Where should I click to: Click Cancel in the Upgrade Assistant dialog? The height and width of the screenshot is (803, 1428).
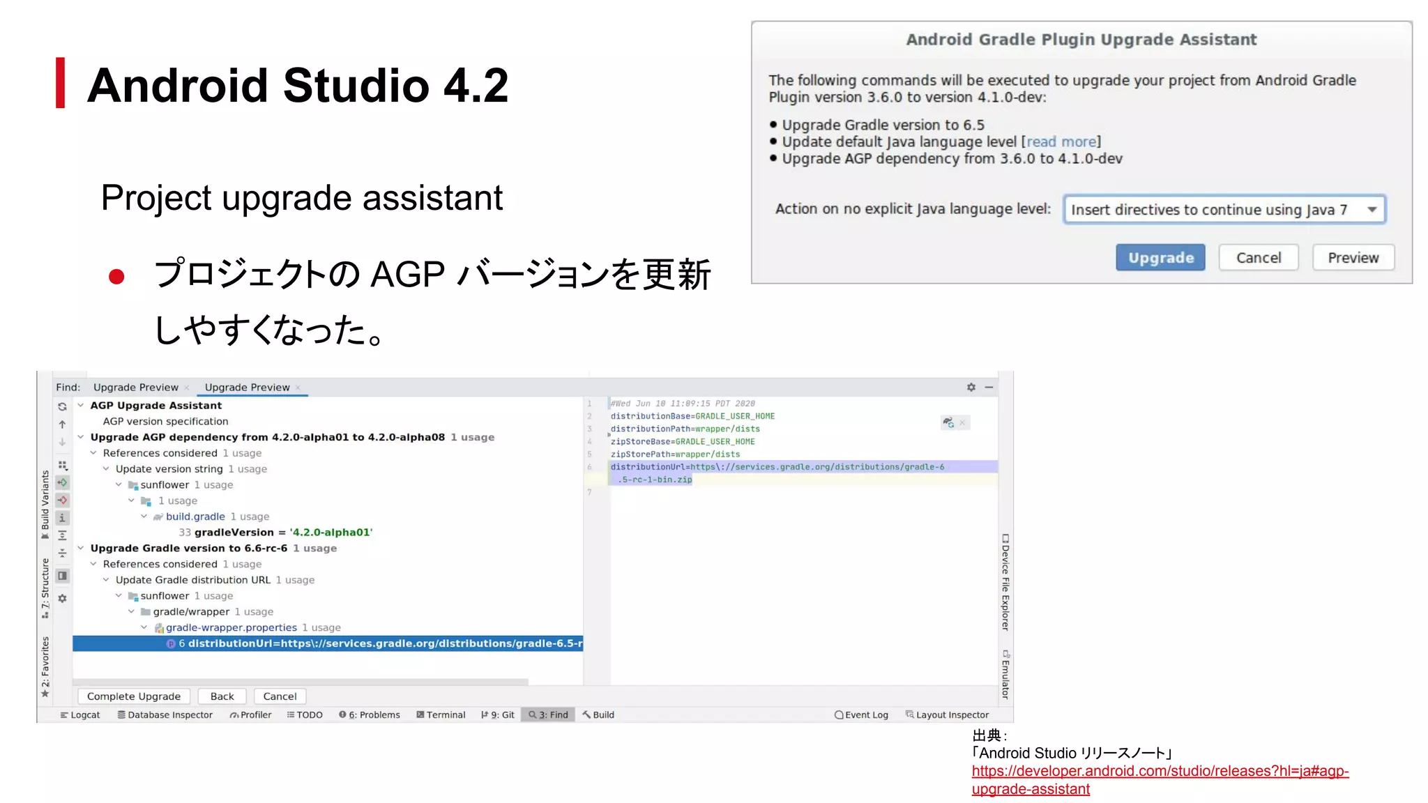point(1259,257)
